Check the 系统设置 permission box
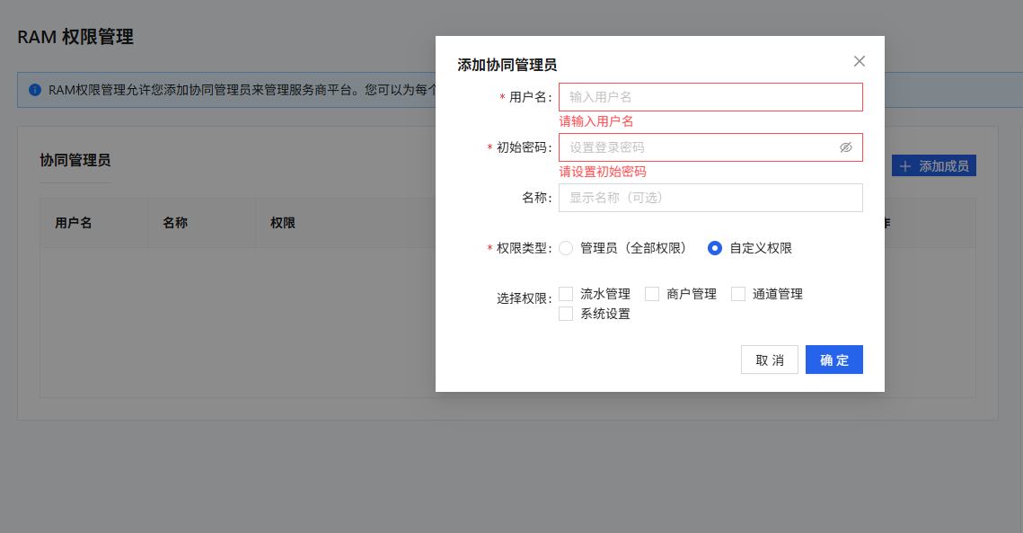This screenshot has width=1023, height=533. 566,313
